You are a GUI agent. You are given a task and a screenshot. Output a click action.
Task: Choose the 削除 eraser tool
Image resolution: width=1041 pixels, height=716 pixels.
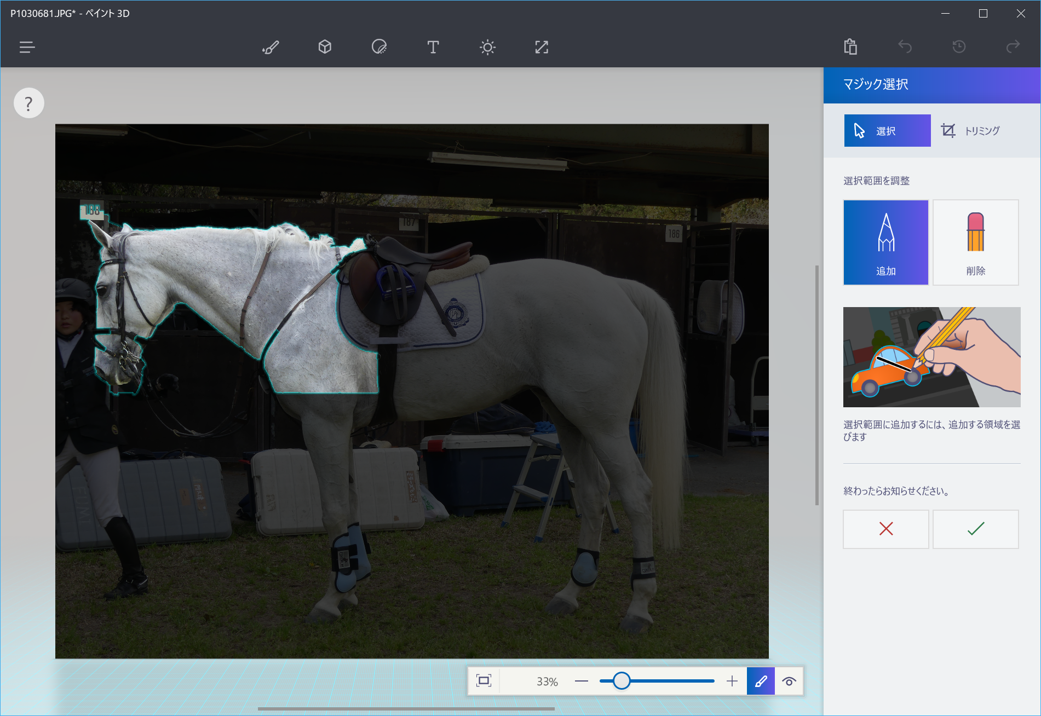(976, 242)
